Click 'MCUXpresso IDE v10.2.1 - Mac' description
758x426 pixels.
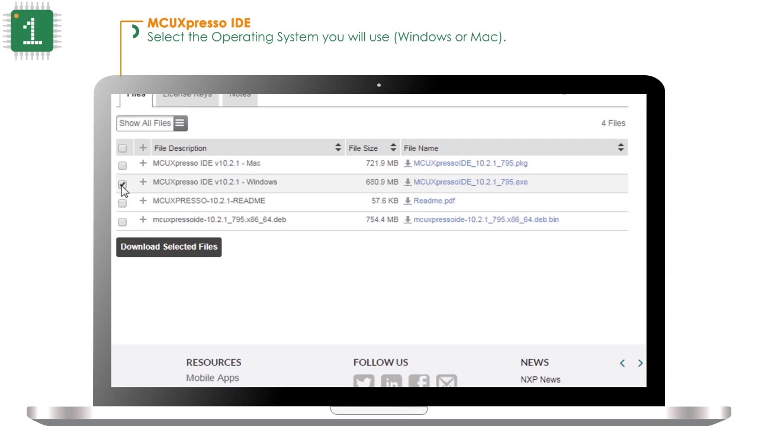pos(207,163)
